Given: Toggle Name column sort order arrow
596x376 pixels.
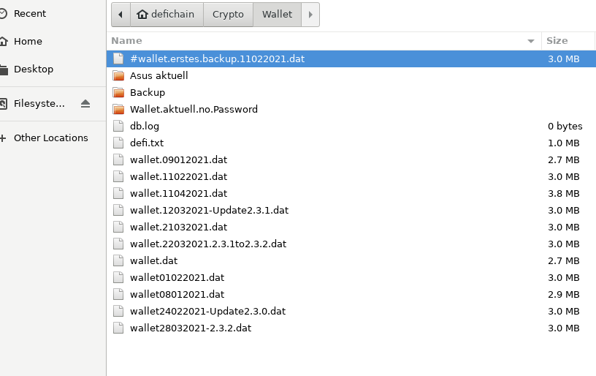Looking at the screenshot, I should pos(531,41).
